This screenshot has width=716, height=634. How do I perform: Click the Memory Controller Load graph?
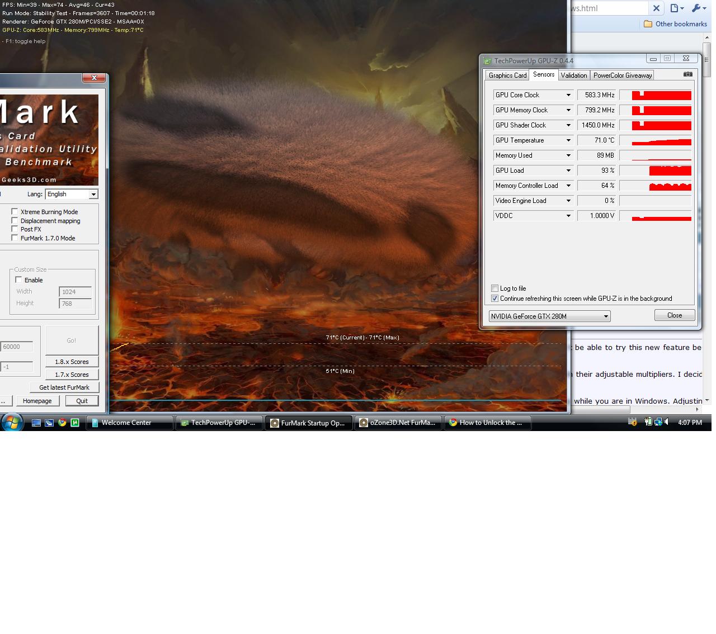(656, 186)
